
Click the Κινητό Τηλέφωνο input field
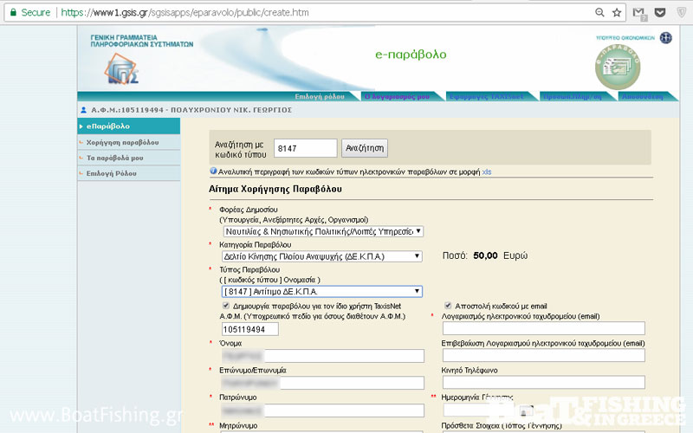(x=538, y=382)
